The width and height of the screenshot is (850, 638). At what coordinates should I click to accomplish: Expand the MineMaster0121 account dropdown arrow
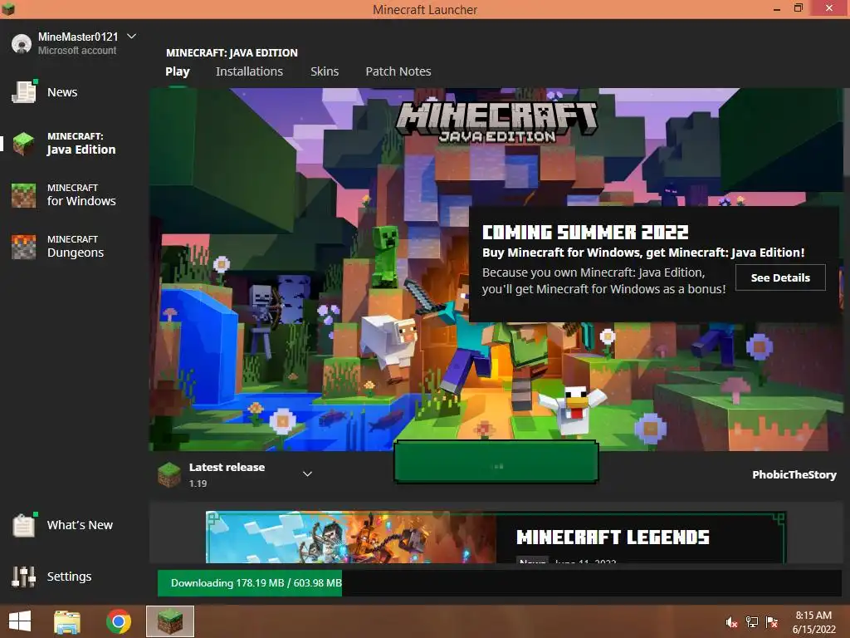coord(131,37)
